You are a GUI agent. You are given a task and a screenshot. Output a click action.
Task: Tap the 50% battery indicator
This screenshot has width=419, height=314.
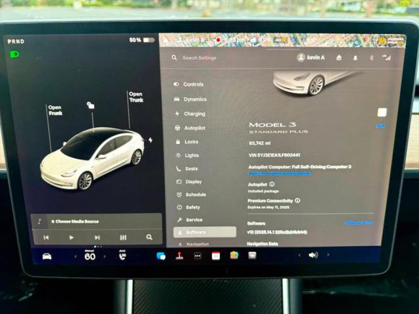click(x=142, y=40)
